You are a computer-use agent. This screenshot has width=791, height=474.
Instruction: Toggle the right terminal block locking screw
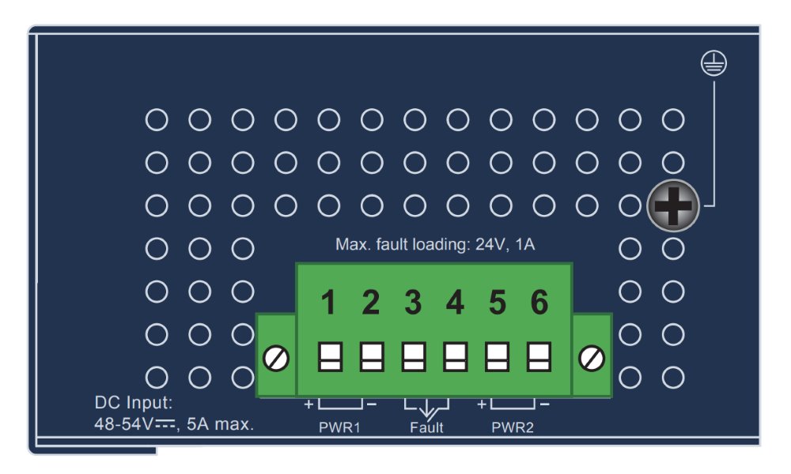(x=590, y=355)
